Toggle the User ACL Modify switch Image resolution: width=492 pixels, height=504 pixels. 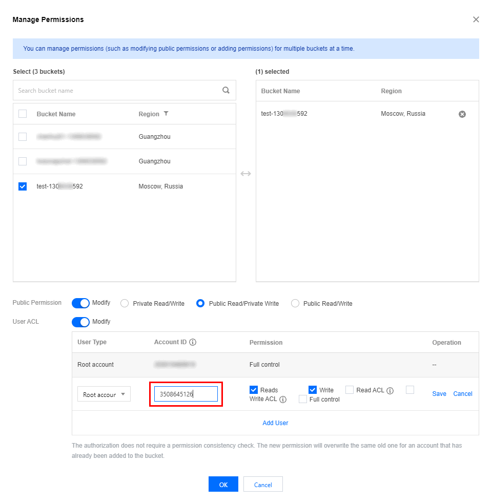tap(80, 322)
